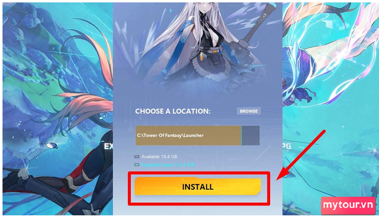Screen dimensions: 379x219
Task: Select the Available 18.4 GB label
Action: point(159,157)
